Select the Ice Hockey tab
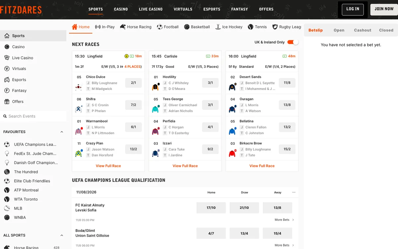Viewport: 398px width, 249px height. point(229,27)
